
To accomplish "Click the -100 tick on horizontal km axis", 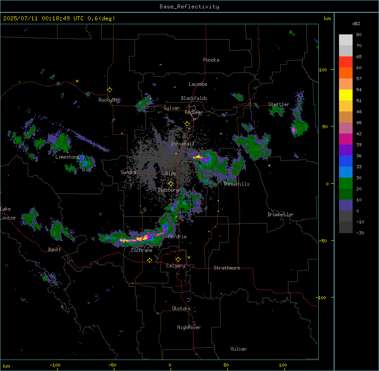I will click(x=55, y=365).
